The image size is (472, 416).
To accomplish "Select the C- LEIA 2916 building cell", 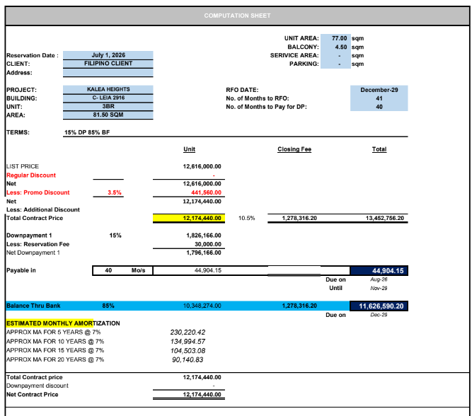I will (x=108, y=98).
